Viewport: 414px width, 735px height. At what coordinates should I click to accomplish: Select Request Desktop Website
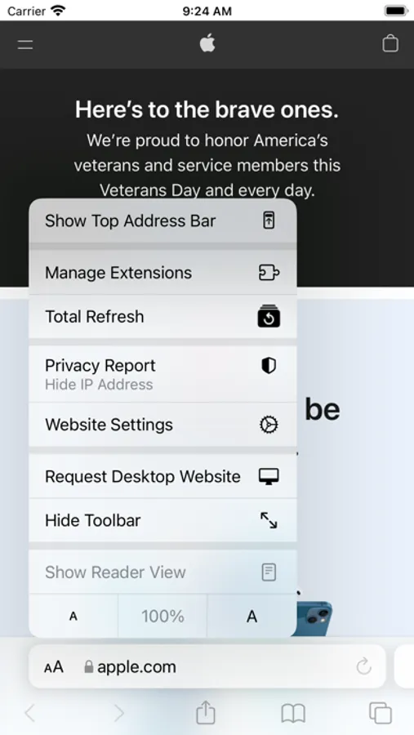pos(162,476)
